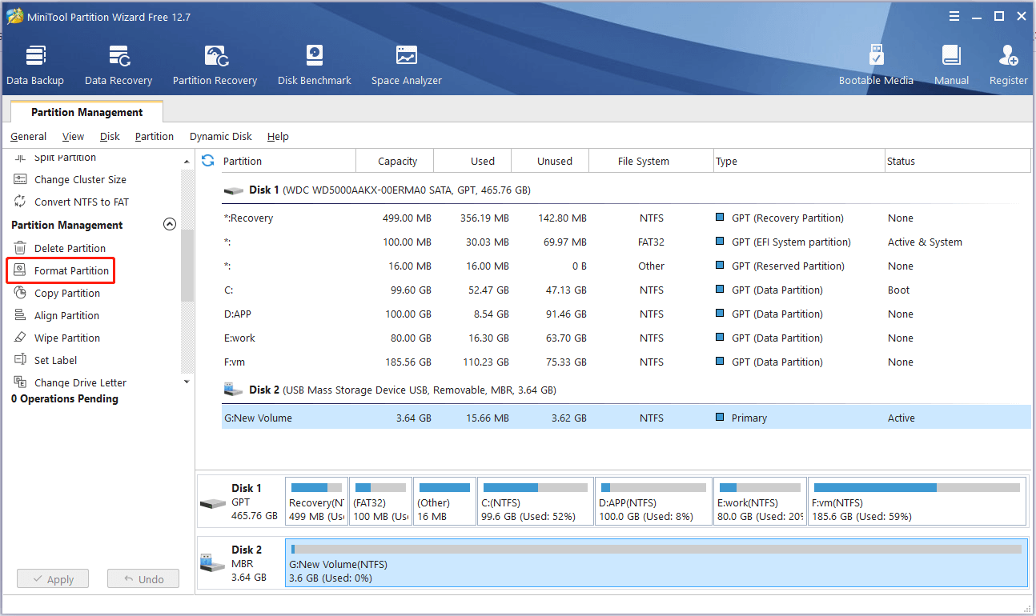Launch Data Recovery from toolbar
This screenshot has height=616, width=1036.
[118, 66]
